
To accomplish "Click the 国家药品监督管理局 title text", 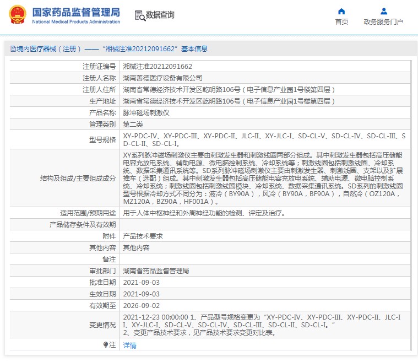I will click(x=75, y=12).
